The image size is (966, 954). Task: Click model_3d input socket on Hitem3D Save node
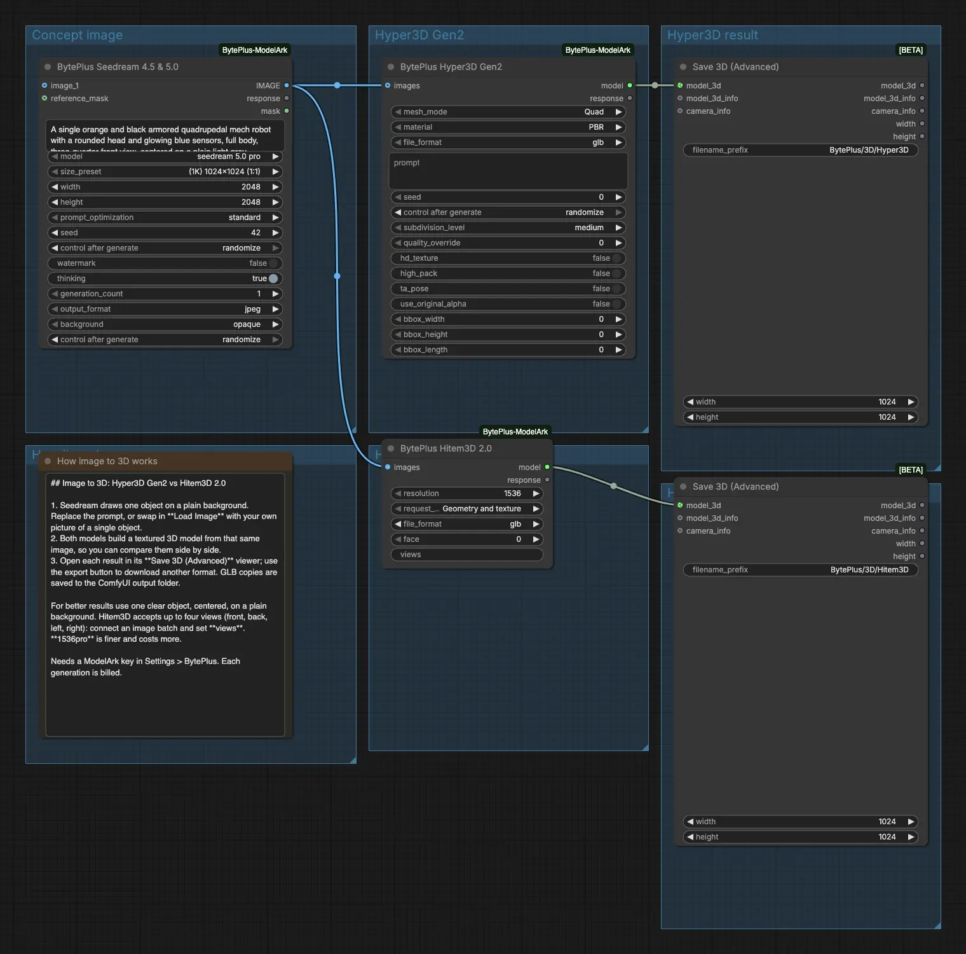coord(680,505)
